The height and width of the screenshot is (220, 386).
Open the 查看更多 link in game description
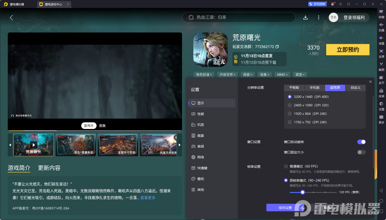148,197
